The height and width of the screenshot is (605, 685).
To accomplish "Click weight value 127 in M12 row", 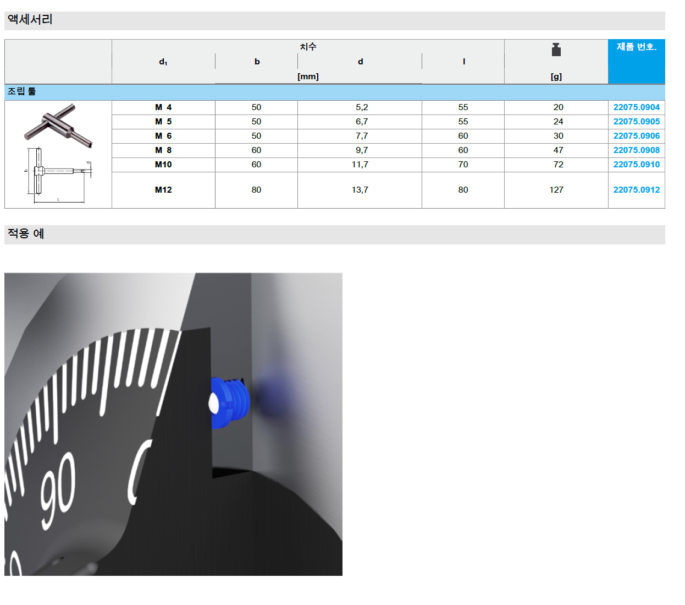I will (x=556, y=190).
